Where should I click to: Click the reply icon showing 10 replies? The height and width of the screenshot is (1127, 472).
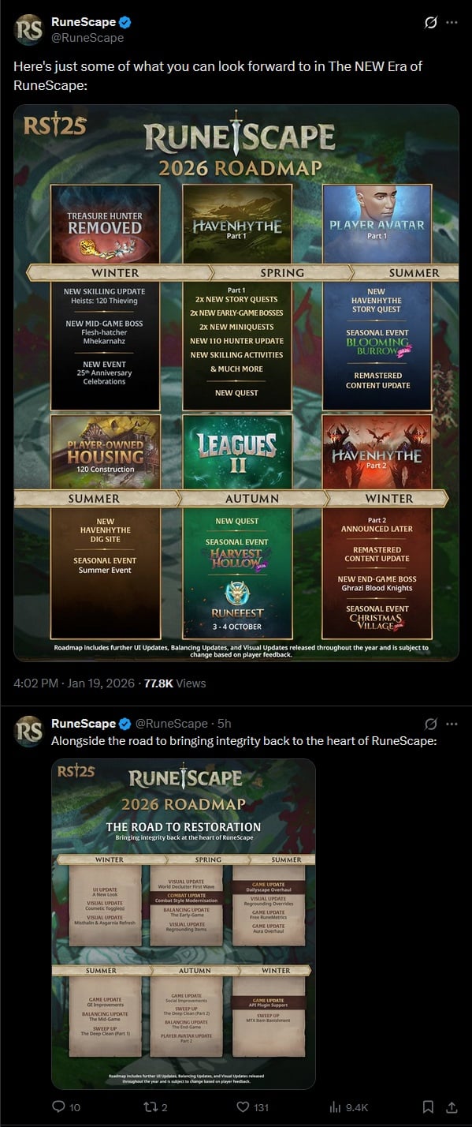[x=66, y=1107]
